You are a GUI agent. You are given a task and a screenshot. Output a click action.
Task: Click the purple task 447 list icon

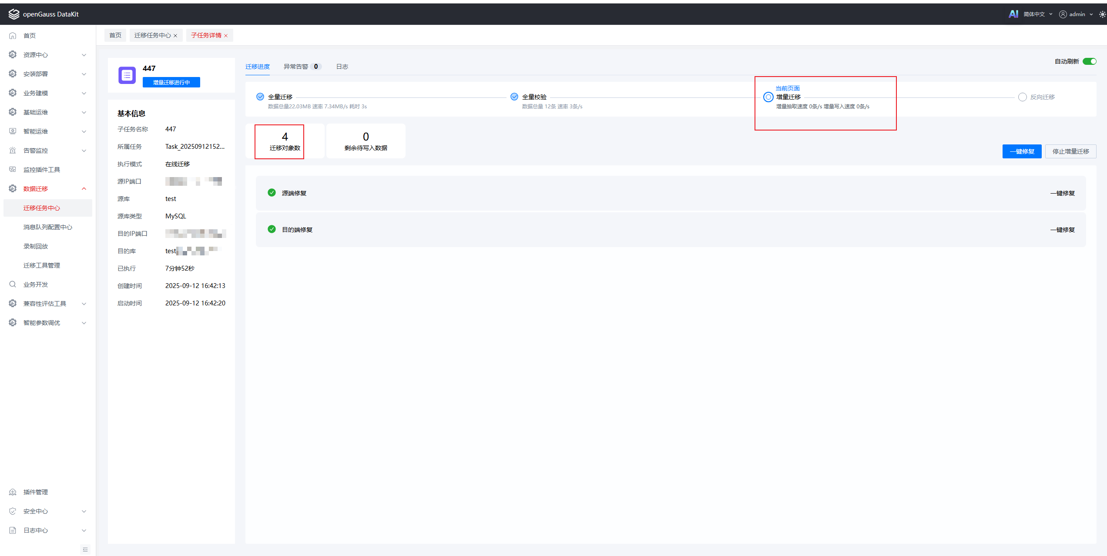click(127, 75)
